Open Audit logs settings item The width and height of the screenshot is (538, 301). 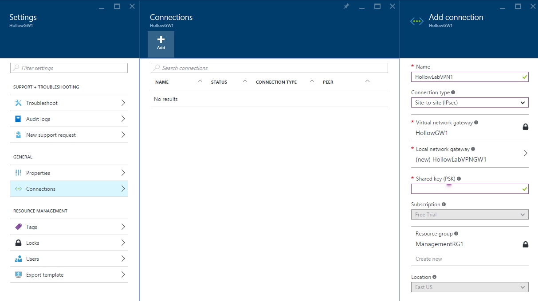69,119
